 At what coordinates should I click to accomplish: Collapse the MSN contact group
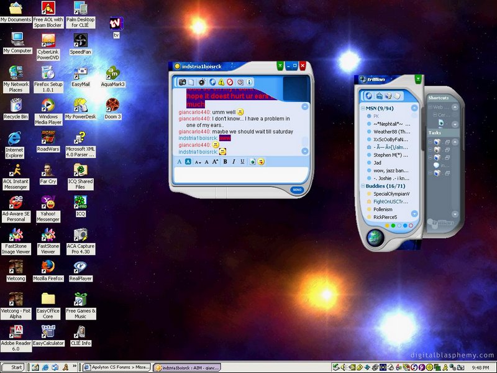coord(363,108)
